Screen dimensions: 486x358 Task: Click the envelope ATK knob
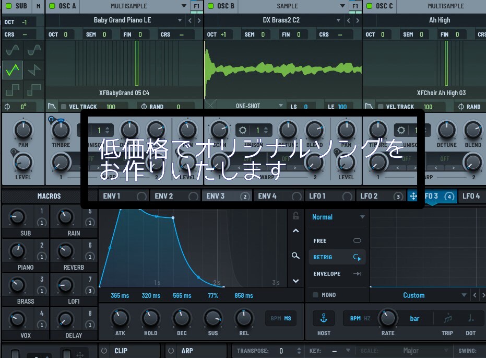tap(120, 318)
